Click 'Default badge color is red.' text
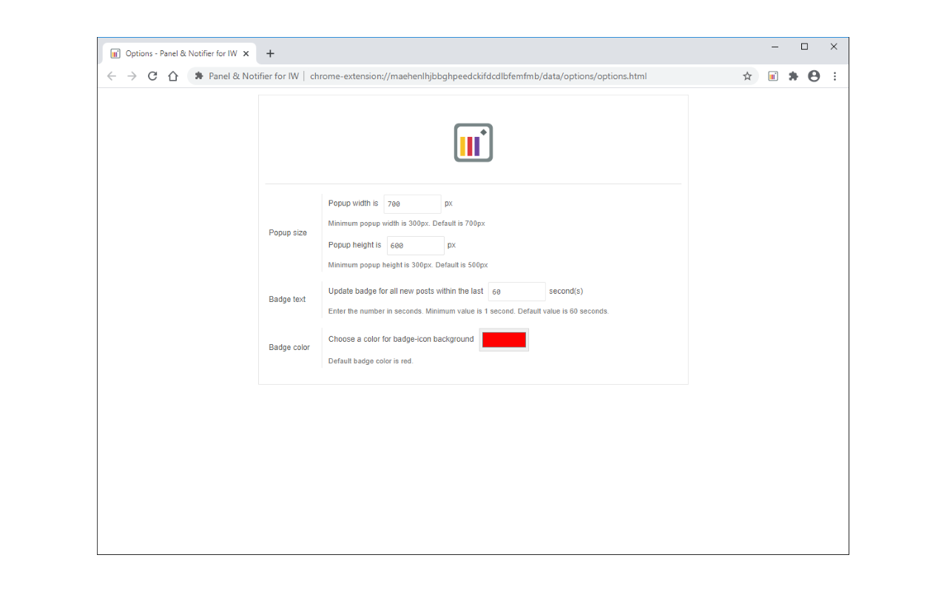Image resolution: width=947 pixels, height=592 pixels. pyautogui.click(x=371, y=361)
